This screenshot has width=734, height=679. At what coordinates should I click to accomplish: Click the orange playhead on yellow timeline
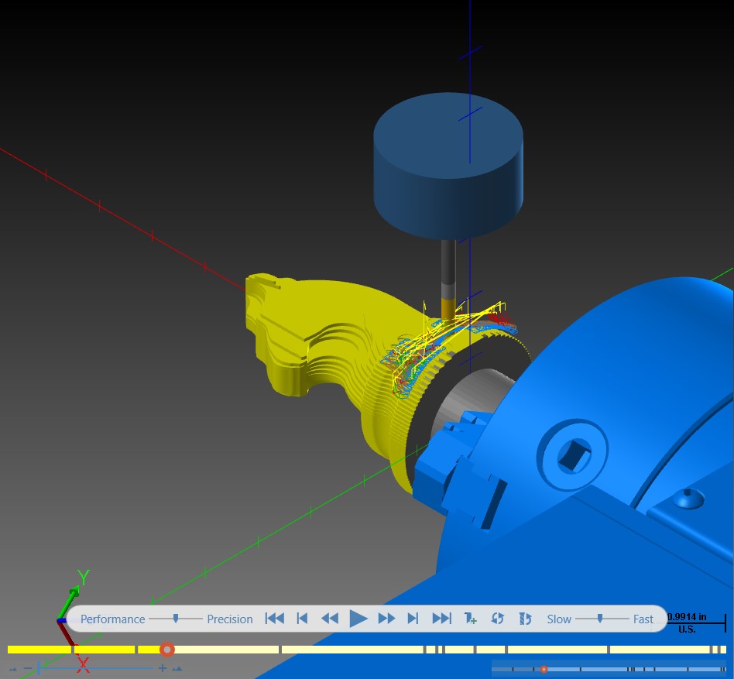(167, 650)
